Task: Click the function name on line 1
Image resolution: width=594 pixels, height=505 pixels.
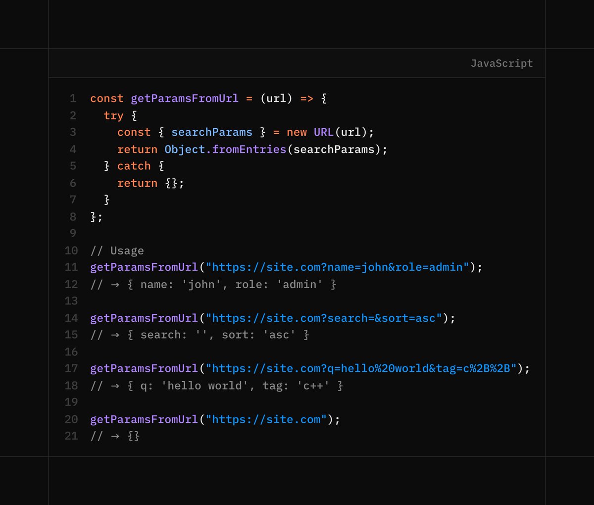Action: coord(185,99)
